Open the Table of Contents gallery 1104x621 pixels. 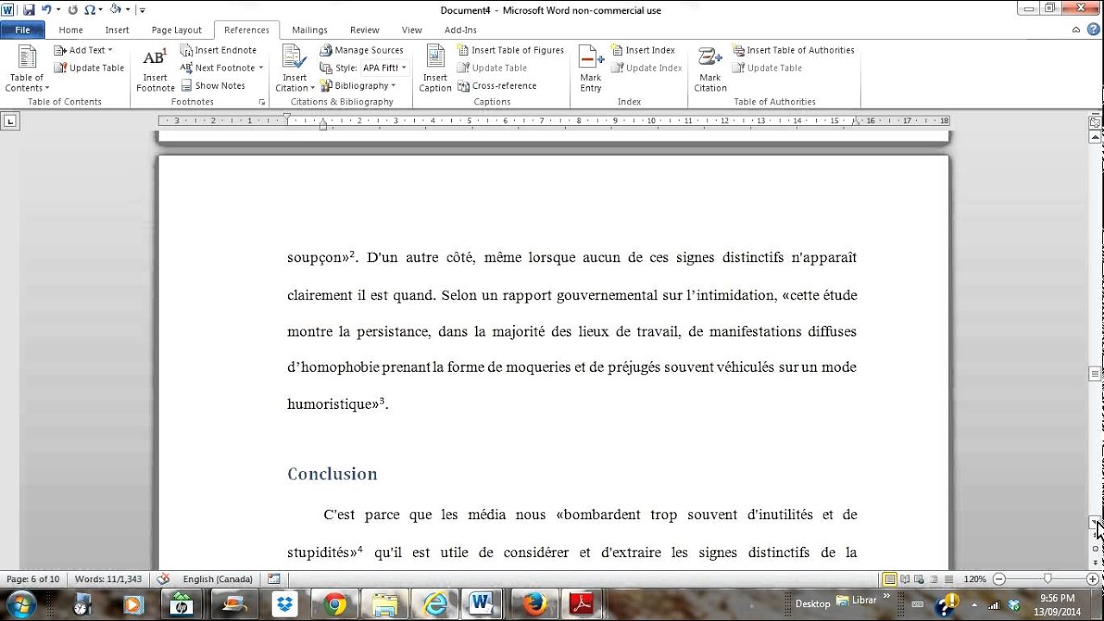27,69
